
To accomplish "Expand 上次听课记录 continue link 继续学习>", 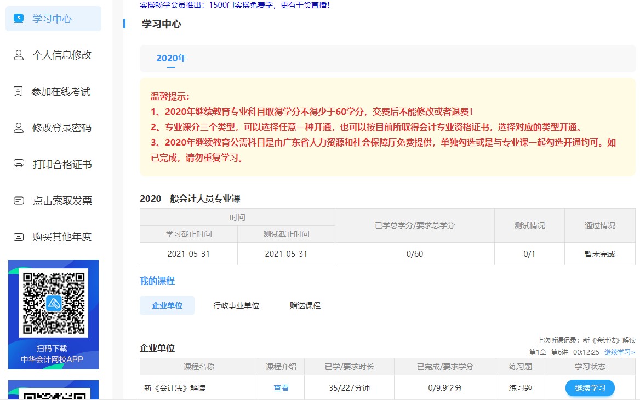I will pos(619,352).
